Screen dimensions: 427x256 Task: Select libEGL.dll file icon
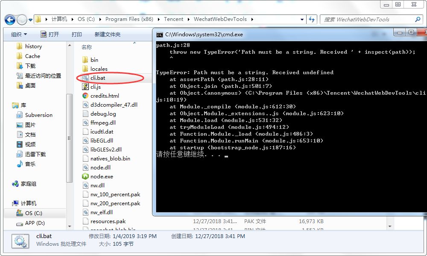tap(85, 140)
